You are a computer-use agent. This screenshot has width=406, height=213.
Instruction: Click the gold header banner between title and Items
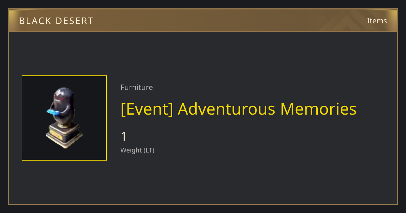(230, 21)
